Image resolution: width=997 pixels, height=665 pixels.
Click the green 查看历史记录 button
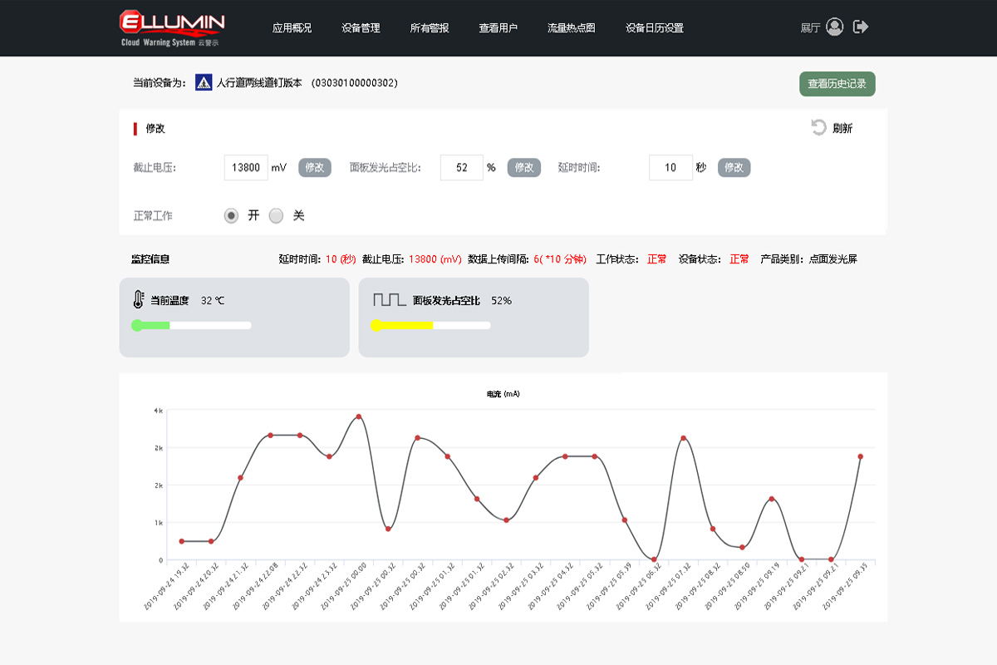pos(837,84)
